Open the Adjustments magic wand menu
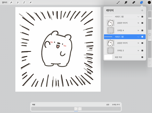The height and width of the screenshot is (113, 152). pyautogui.click(x=18, y=3)
